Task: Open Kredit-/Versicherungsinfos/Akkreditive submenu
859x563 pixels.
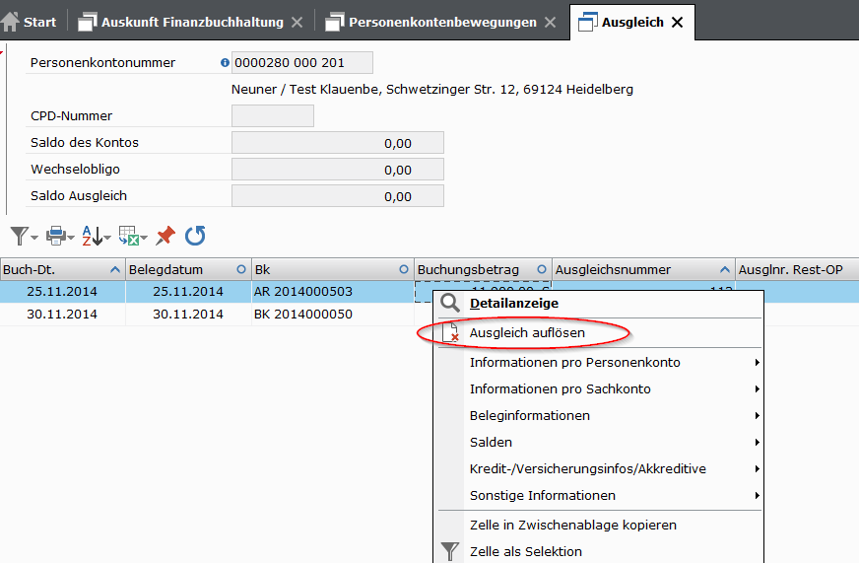Action: pyautogui.click(x=599, y=468)
